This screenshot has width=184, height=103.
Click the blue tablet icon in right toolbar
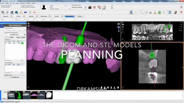pos(131,12)
